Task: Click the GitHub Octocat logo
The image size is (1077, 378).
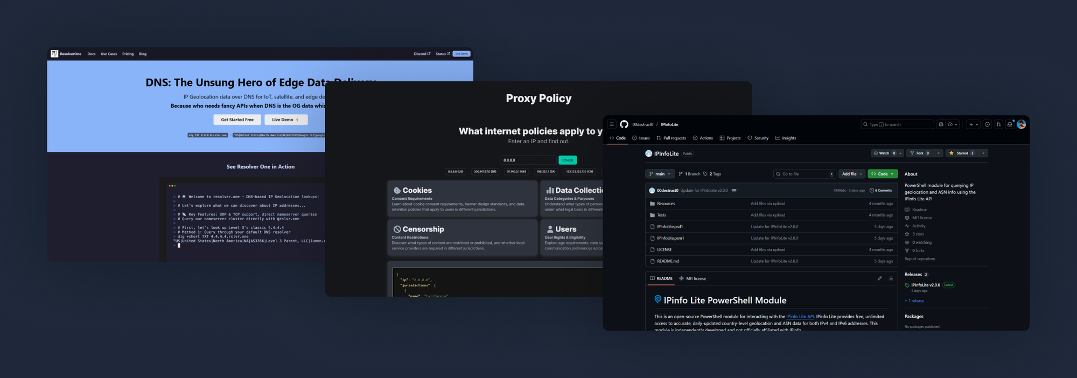Action: click(624, 124)
